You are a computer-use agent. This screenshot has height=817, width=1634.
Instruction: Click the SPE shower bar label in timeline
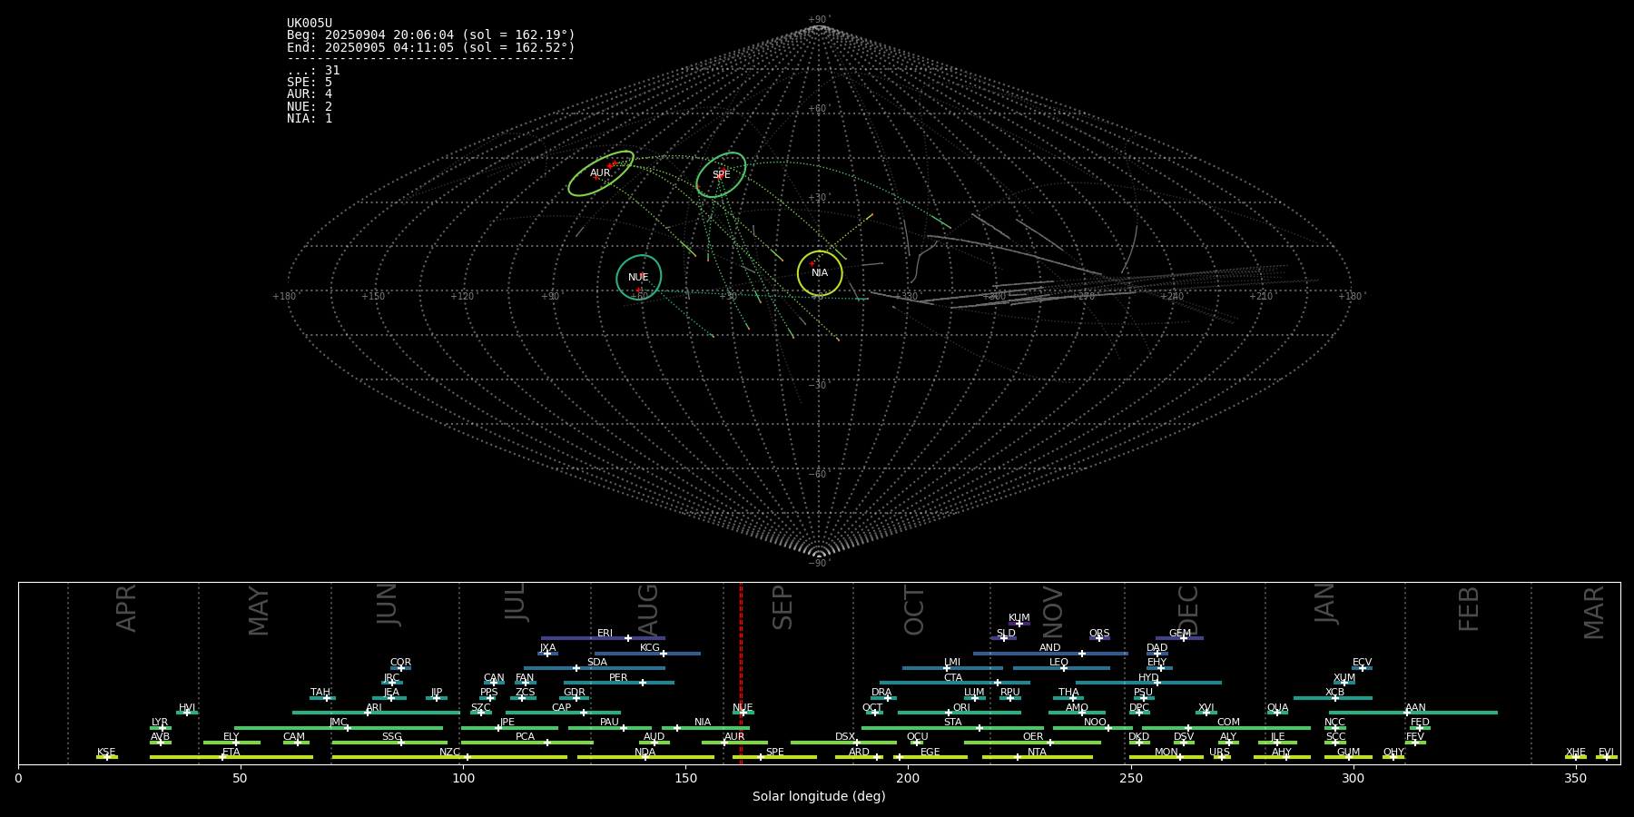coord(774,753)
